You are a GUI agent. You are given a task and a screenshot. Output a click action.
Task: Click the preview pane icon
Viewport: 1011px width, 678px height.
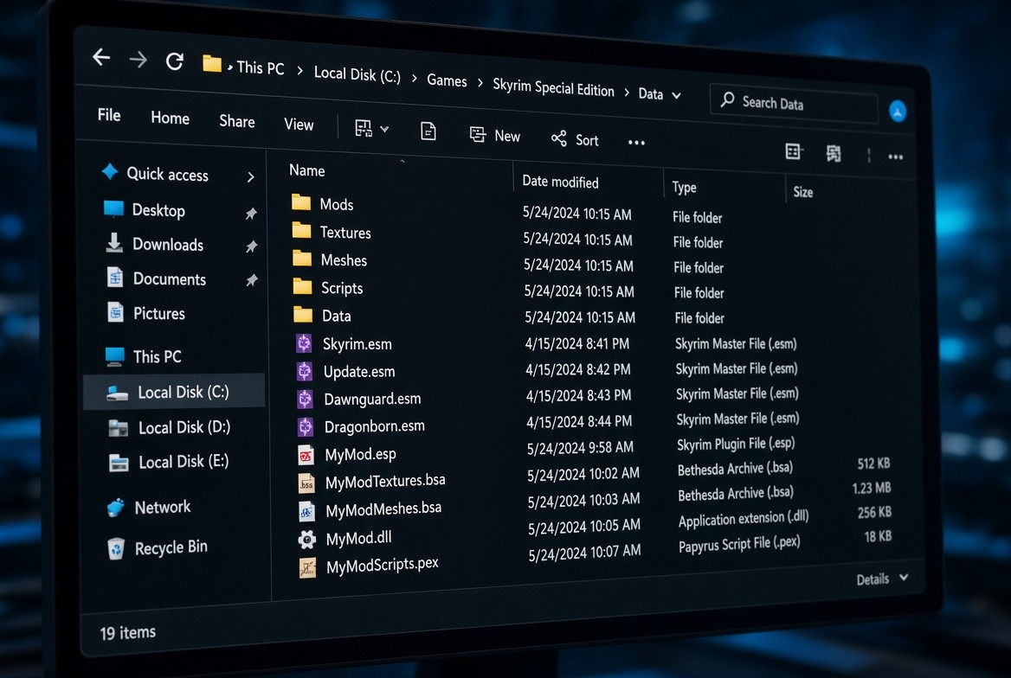pos(833,153)
